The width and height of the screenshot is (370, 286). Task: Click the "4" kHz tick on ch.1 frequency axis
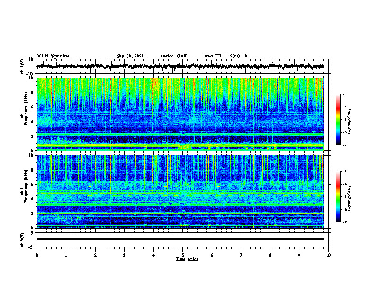coord(33,122)
